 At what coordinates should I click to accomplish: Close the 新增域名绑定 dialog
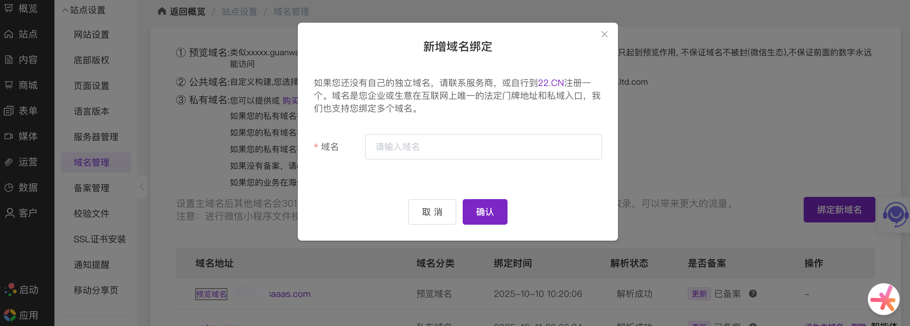(604, 34)
